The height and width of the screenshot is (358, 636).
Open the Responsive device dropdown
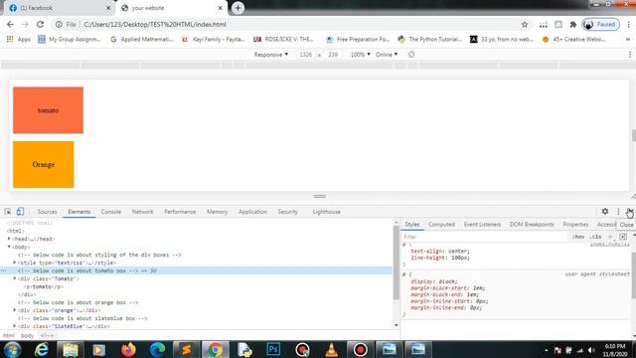click(271, 55)
